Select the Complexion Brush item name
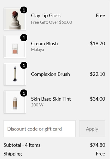The width and height of the screenshot is (110, 159). point(50,74)
